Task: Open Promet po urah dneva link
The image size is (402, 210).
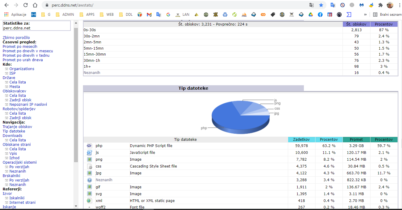Action: pos(23,60)
